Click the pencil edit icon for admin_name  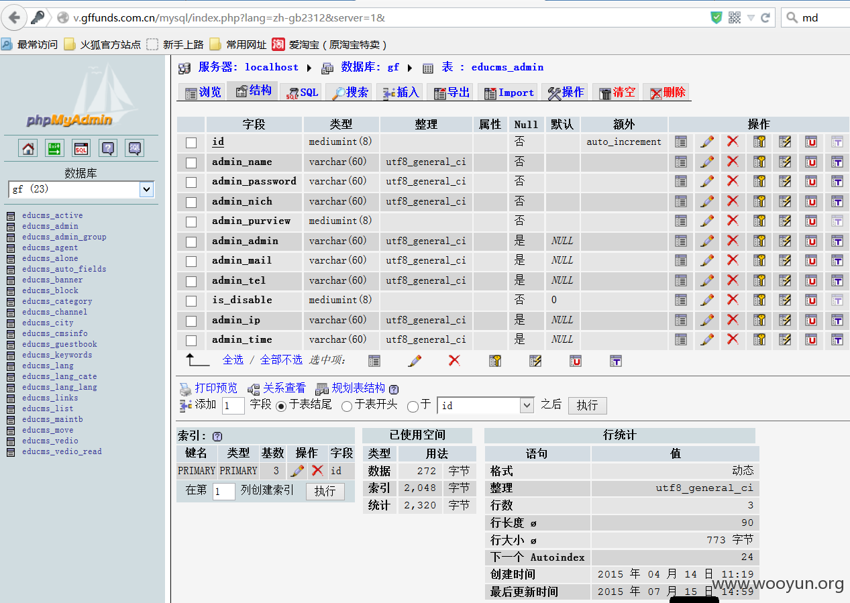click(x=707, y=162)
